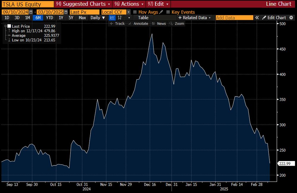297x193 pixels.
Task: Click the Oct 31 date axis label
Action: click(82, 184)
